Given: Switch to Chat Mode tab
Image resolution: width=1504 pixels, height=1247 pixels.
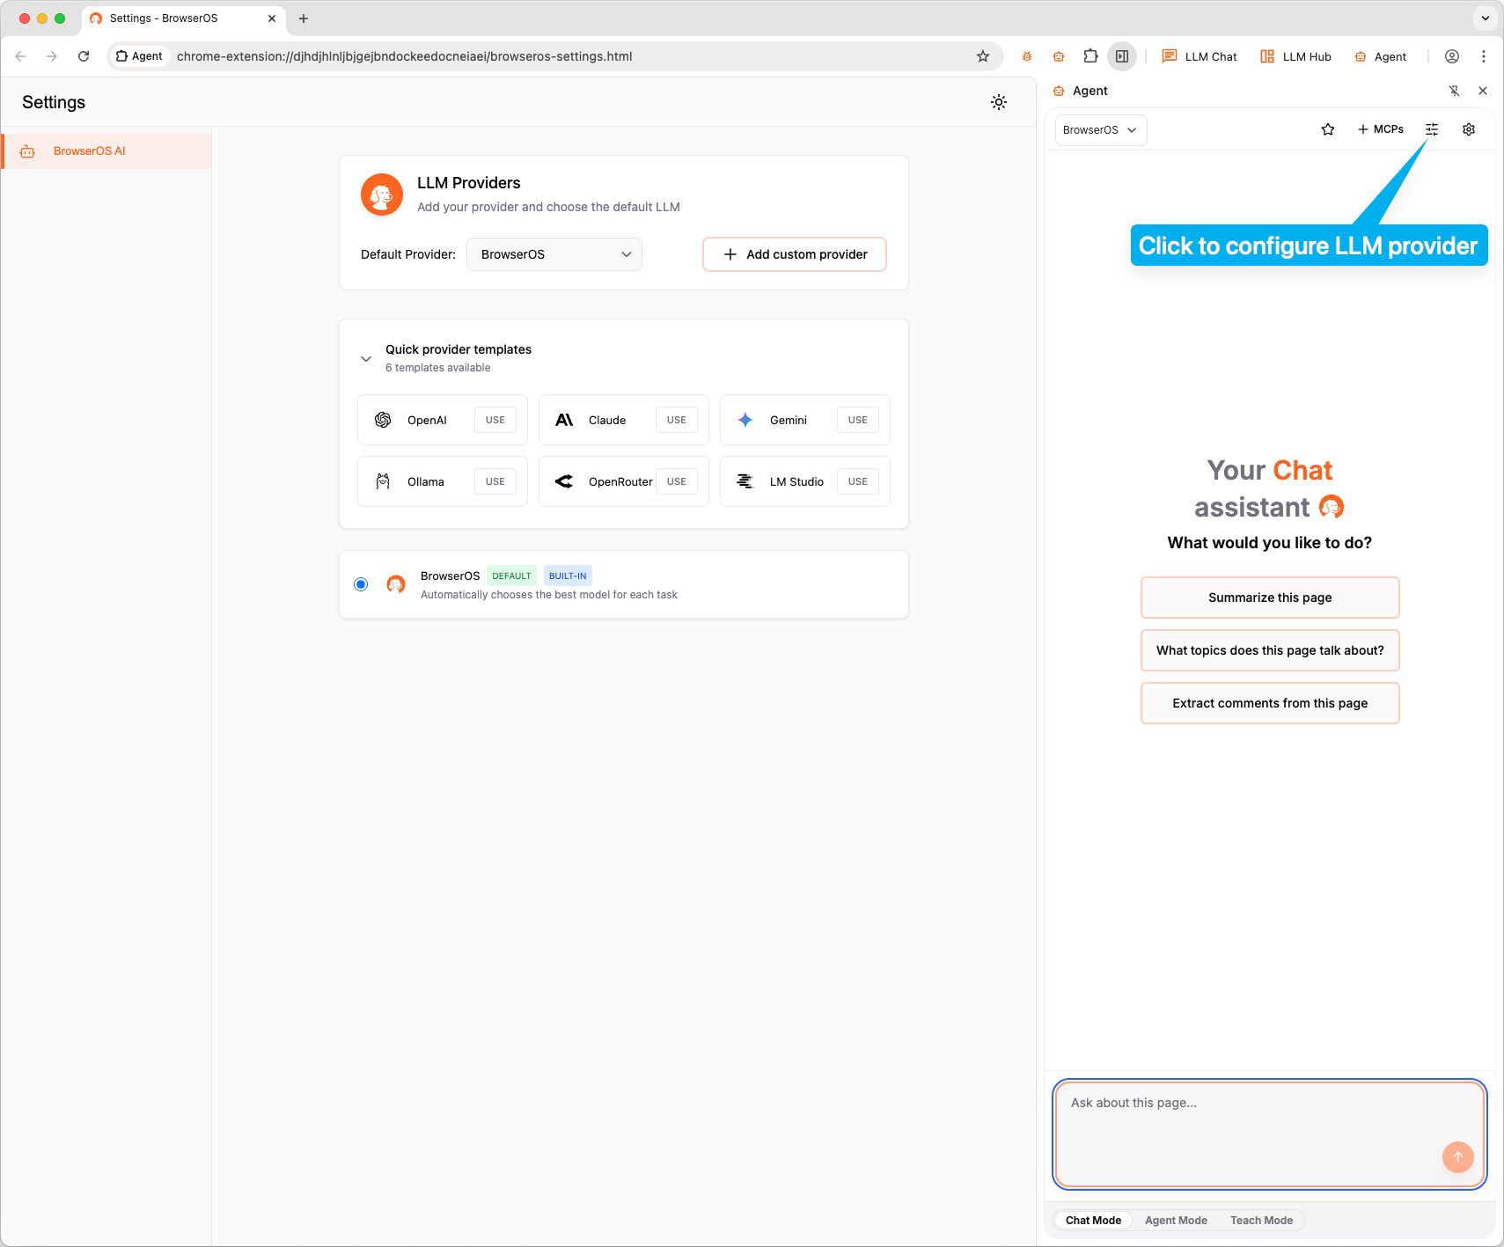Looking at the screenshot, I should (x=1093, y=1221).
